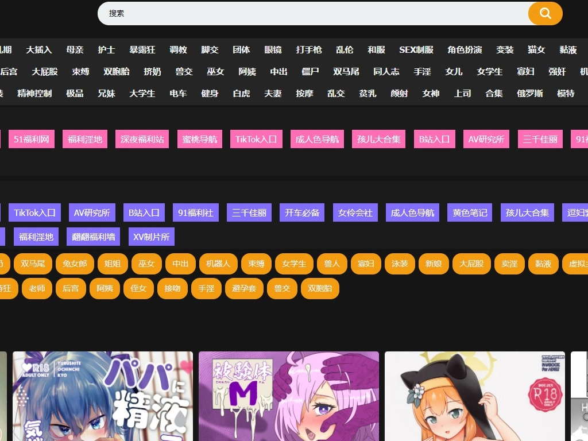Visit the B站入口 link
This screenshot has width=588, height=441.
click(434, 138)
